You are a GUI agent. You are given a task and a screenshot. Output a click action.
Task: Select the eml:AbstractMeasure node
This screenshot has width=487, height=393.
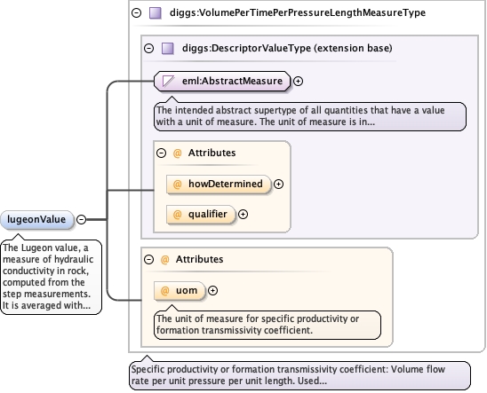click(x=222, y=82)
